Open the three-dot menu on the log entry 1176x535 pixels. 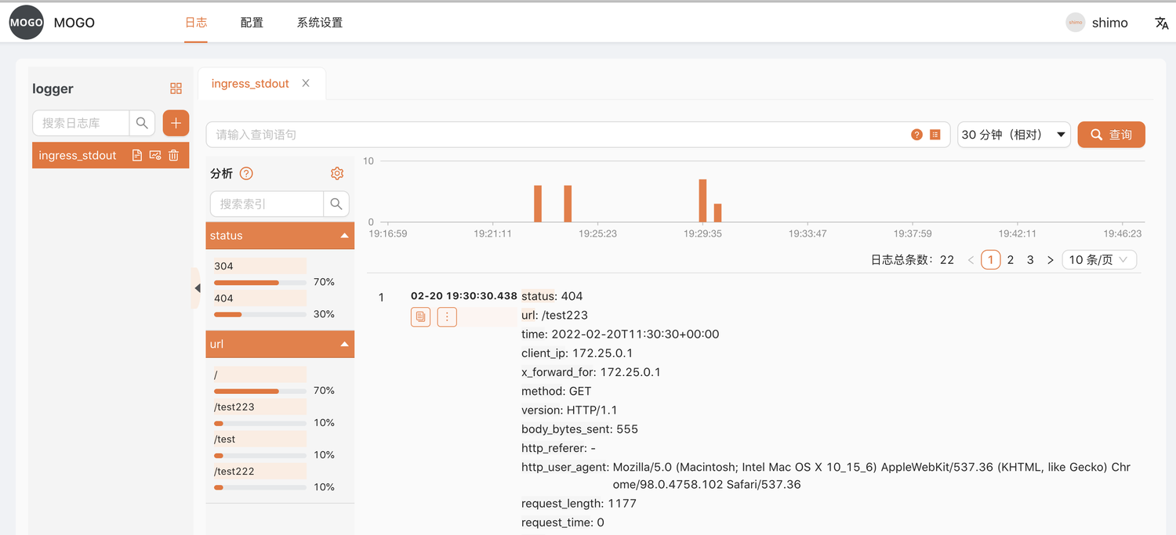[x=447, y=316]
